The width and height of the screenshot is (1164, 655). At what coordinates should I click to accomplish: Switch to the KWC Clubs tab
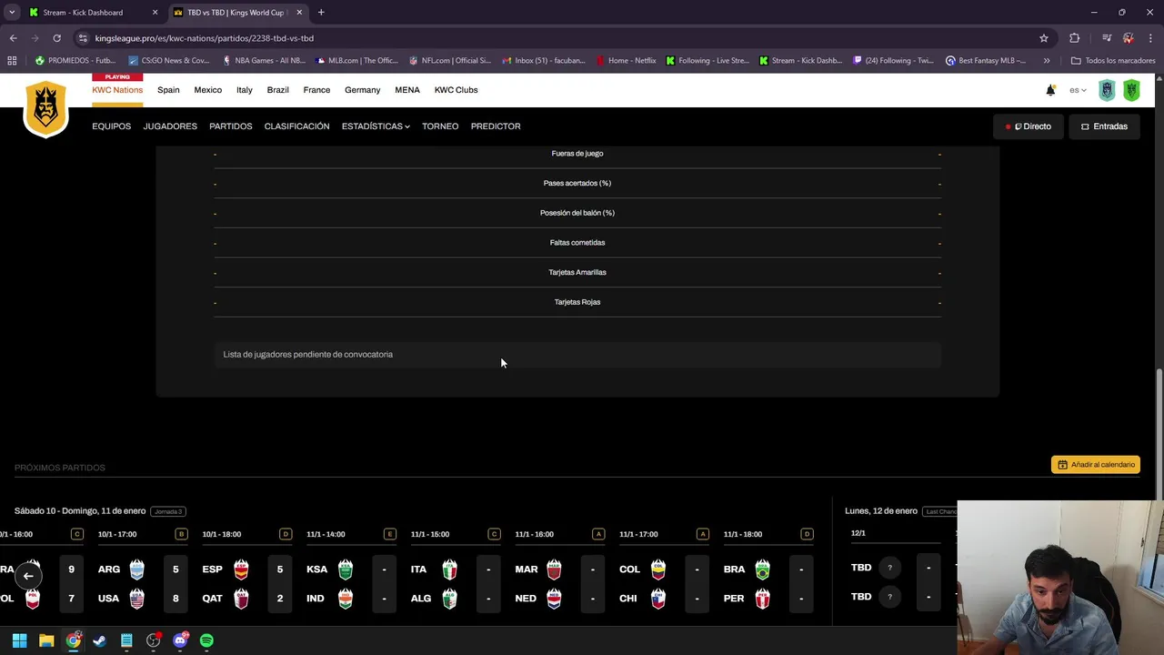click(x=456, y=90)
